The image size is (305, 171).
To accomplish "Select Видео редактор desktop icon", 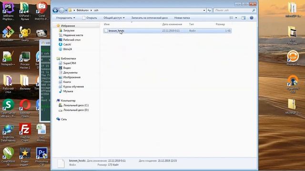I will click(25, 157).
